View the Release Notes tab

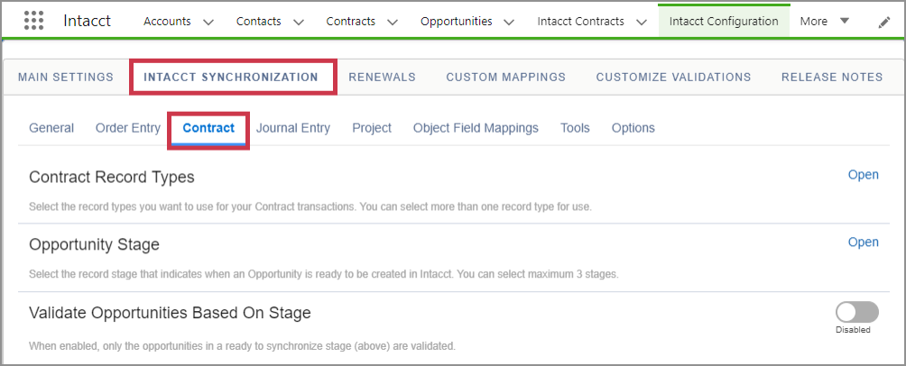tap(831, 77)
